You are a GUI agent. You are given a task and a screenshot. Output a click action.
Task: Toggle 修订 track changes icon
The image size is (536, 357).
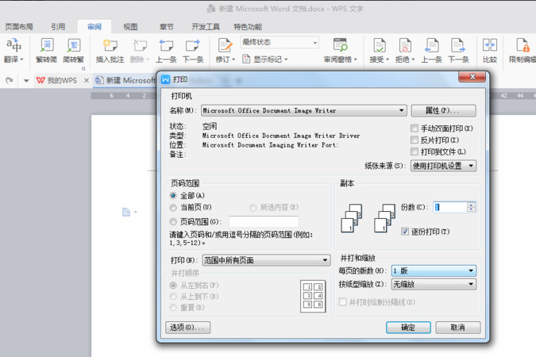[225, 45]
